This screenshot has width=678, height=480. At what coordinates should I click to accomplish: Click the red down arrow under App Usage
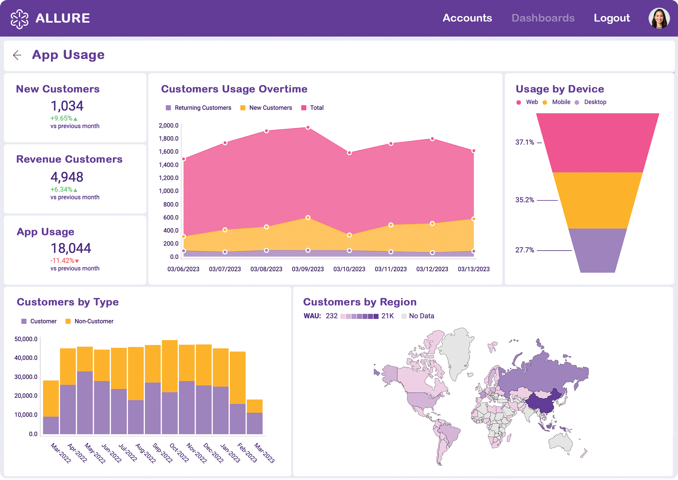pyautogui.click(x=77, y=261)
